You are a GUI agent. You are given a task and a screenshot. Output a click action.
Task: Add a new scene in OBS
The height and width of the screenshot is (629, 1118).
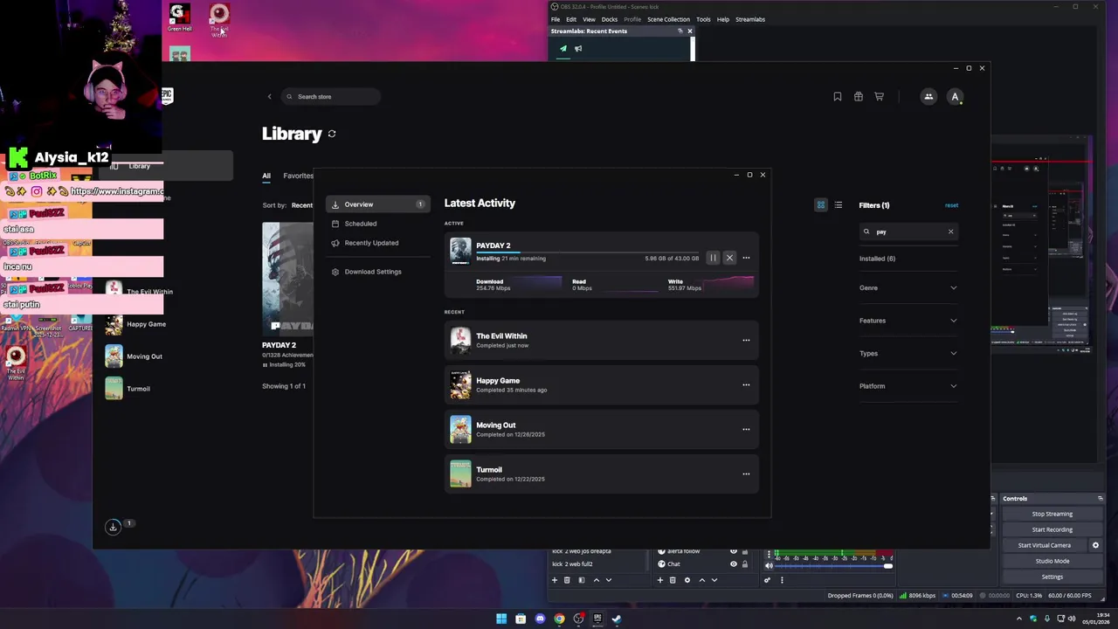[554, 580]
